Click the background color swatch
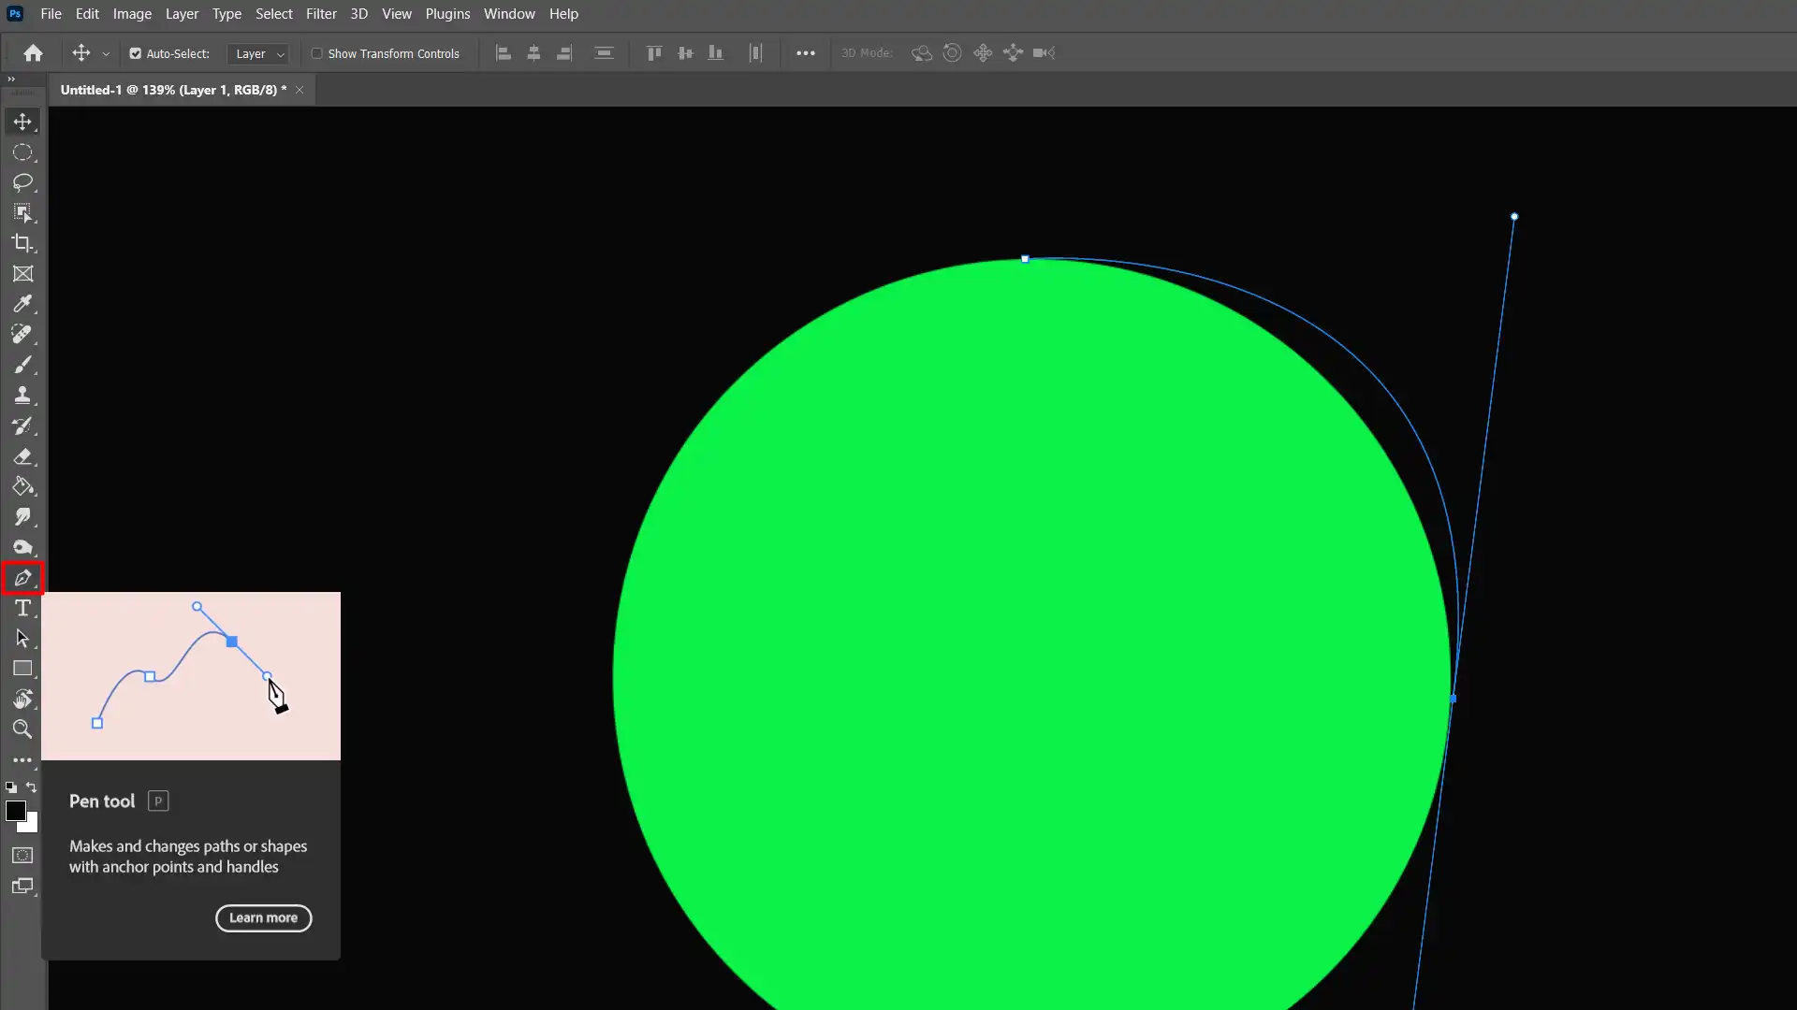Screen dimensions: 1797x1010 [31, 824]
